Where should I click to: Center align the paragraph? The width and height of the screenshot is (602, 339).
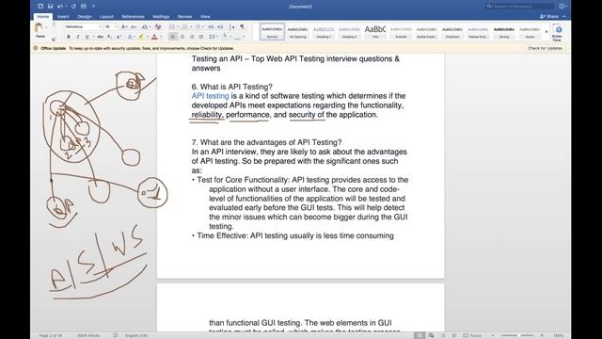[182, 37]
